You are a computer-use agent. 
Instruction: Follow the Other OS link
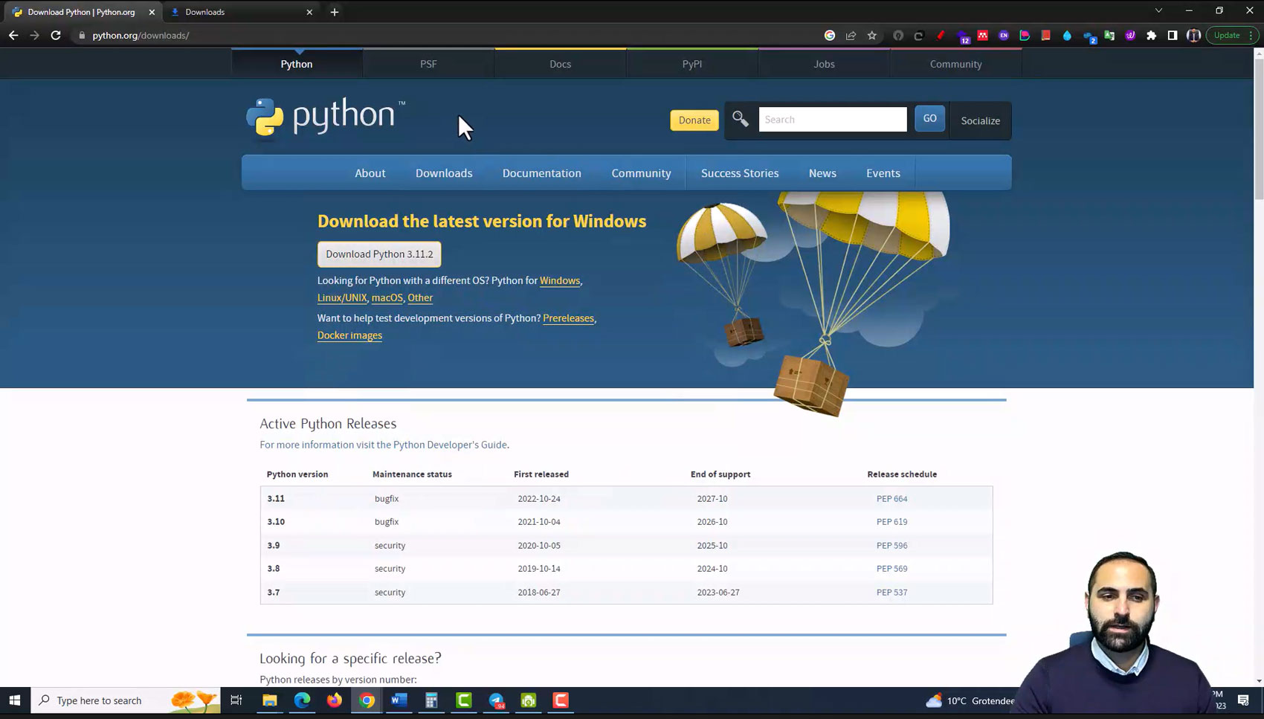[420, 297]
